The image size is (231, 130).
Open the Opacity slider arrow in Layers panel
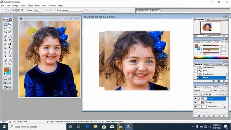[226, 90]
